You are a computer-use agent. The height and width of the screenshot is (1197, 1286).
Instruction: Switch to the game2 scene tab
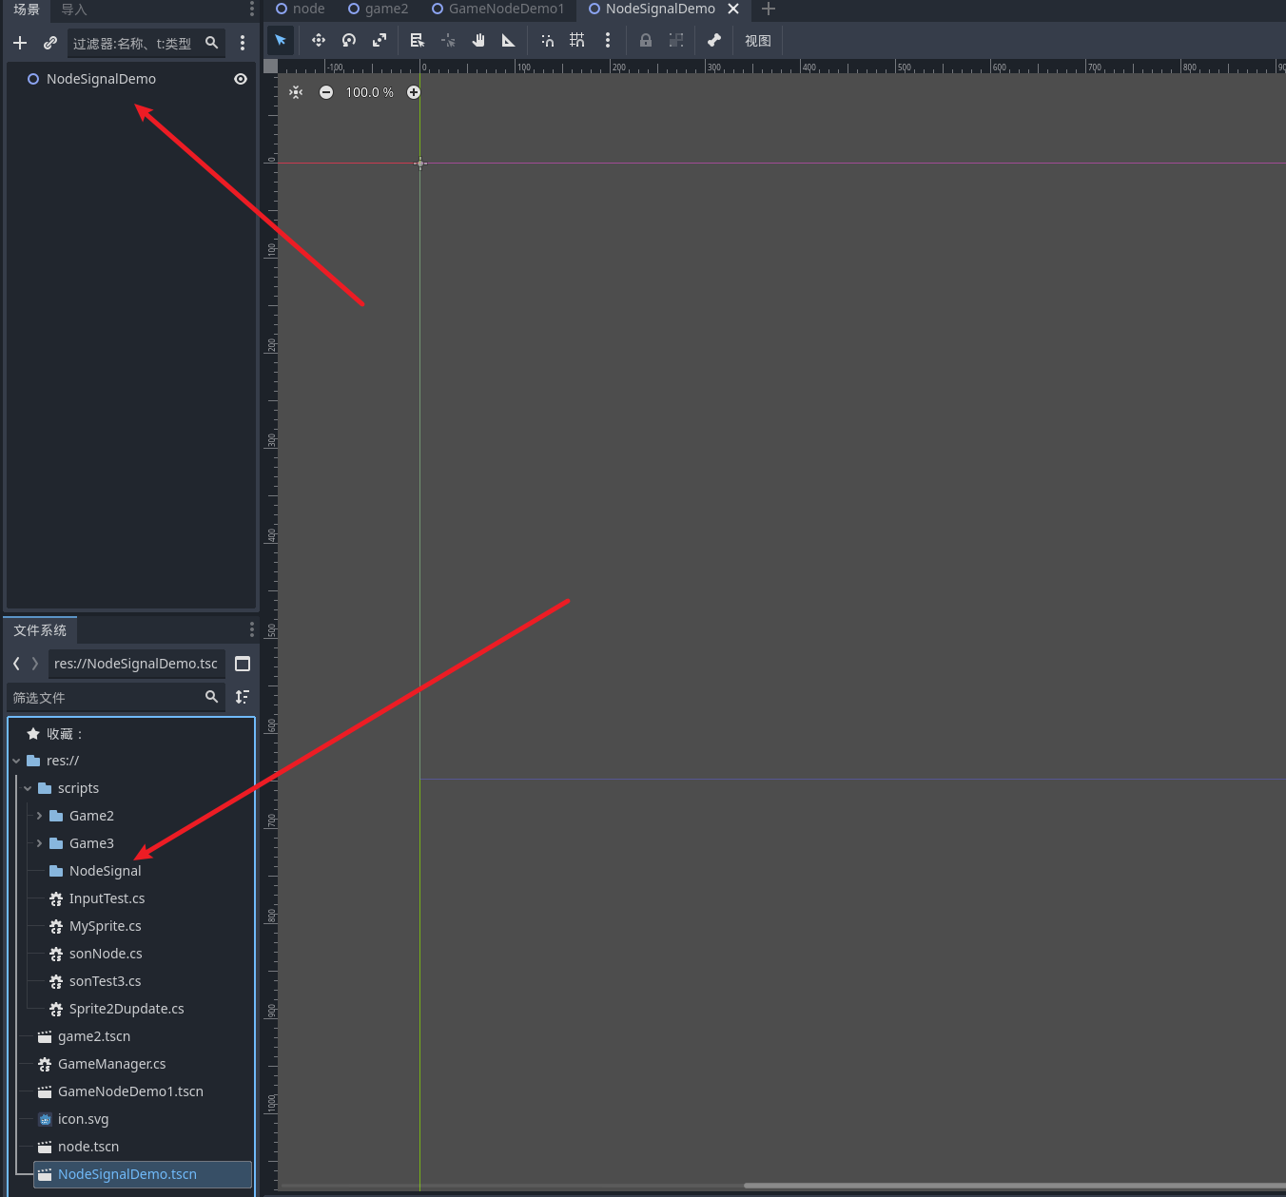(378, 9)
